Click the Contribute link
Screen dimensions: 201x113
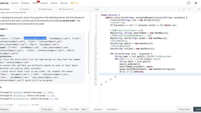tap(112, 109)
